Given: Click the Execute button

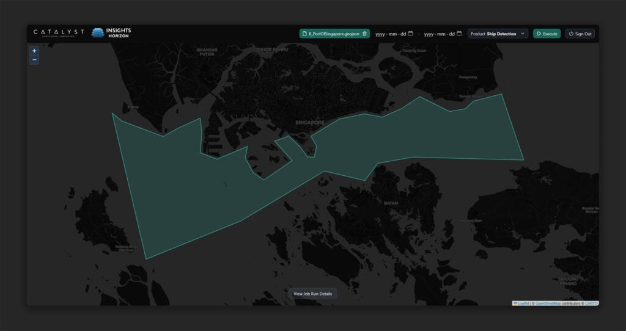Looking at the screenshot, I should 547,34.
